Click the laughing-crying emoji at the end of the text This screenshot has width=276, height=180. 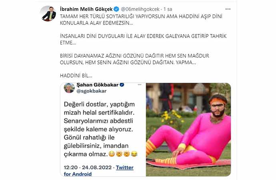point(134,154)
